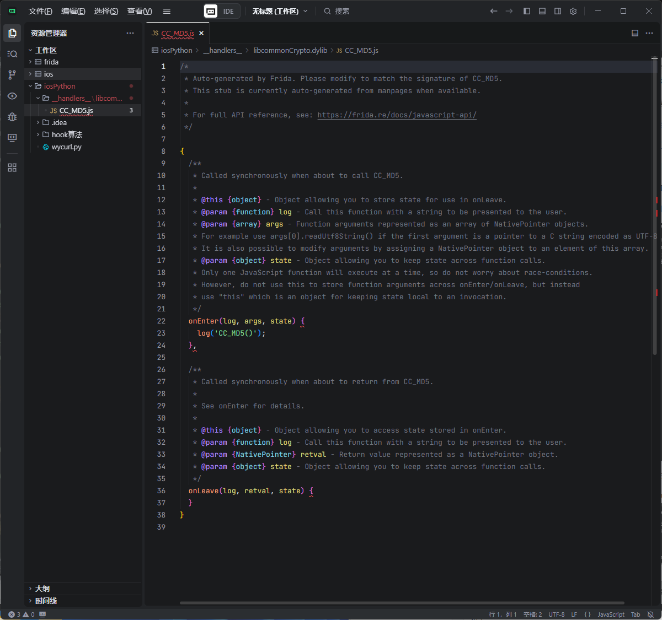This screenshot has width=662, height=620.
Task: Open the split editor layout icon
Action: pos(635,33)
